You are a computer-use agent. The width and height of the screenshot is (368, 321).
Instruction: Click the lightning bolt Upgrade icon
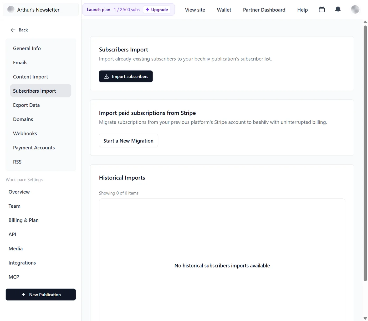pyautogui.click(x=147, y=9)
